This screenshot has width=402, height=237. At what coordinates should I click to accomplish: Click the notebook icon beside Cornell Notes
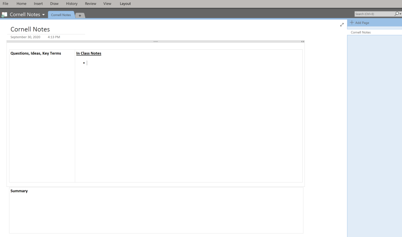click(x=4, y=14)
